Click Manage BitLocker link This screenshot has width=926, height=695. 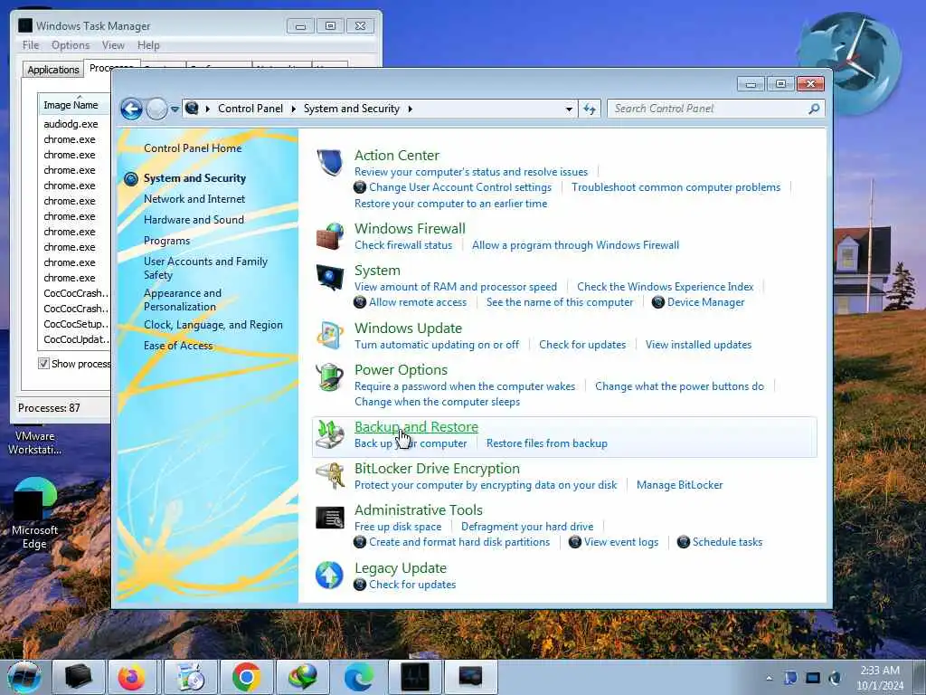680,485
